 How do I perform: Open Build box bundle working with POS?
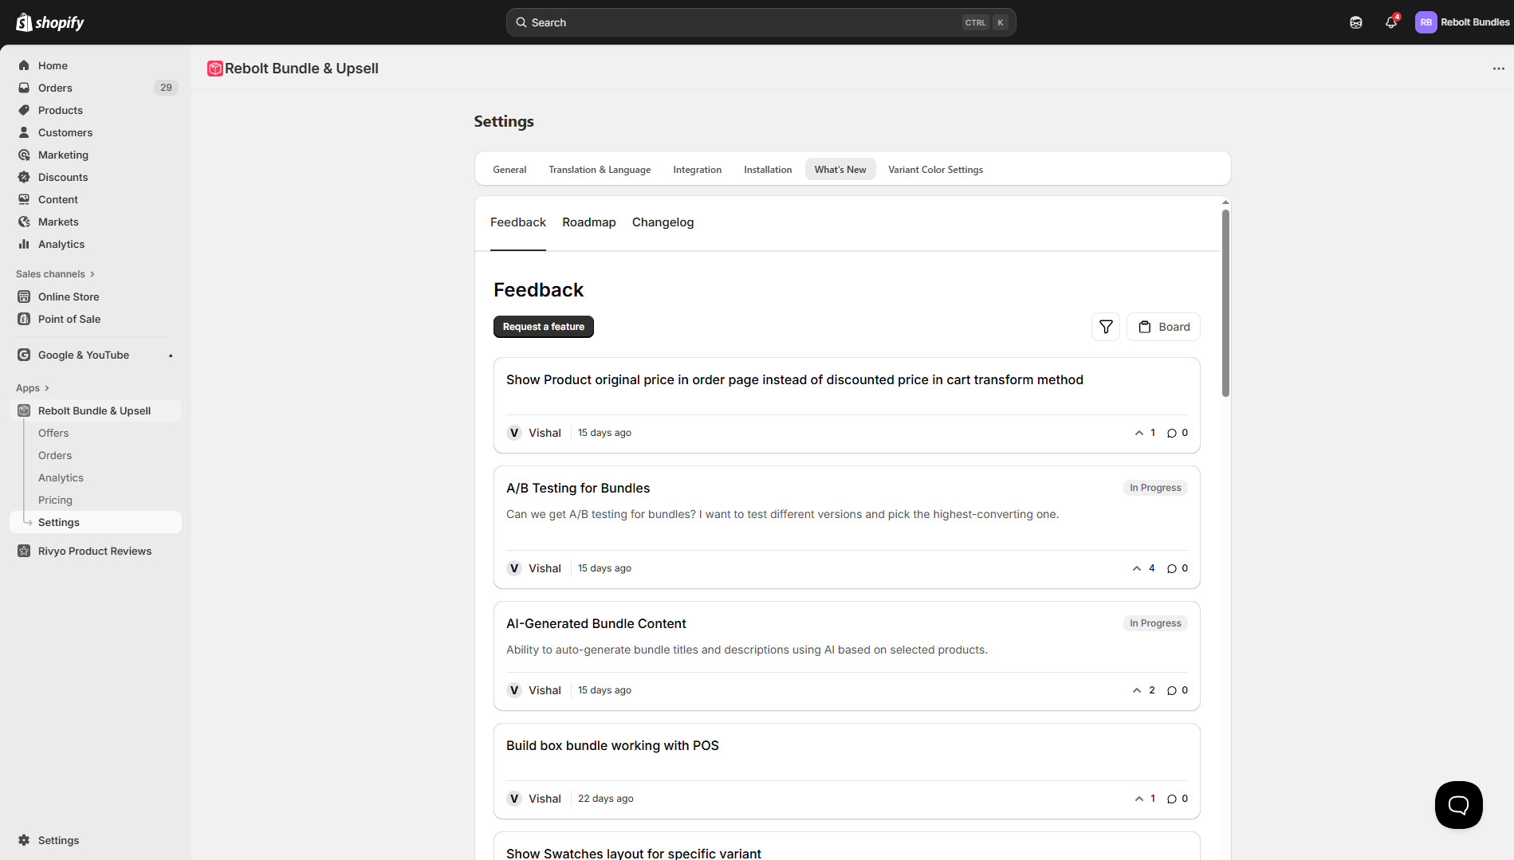(612, 746)
